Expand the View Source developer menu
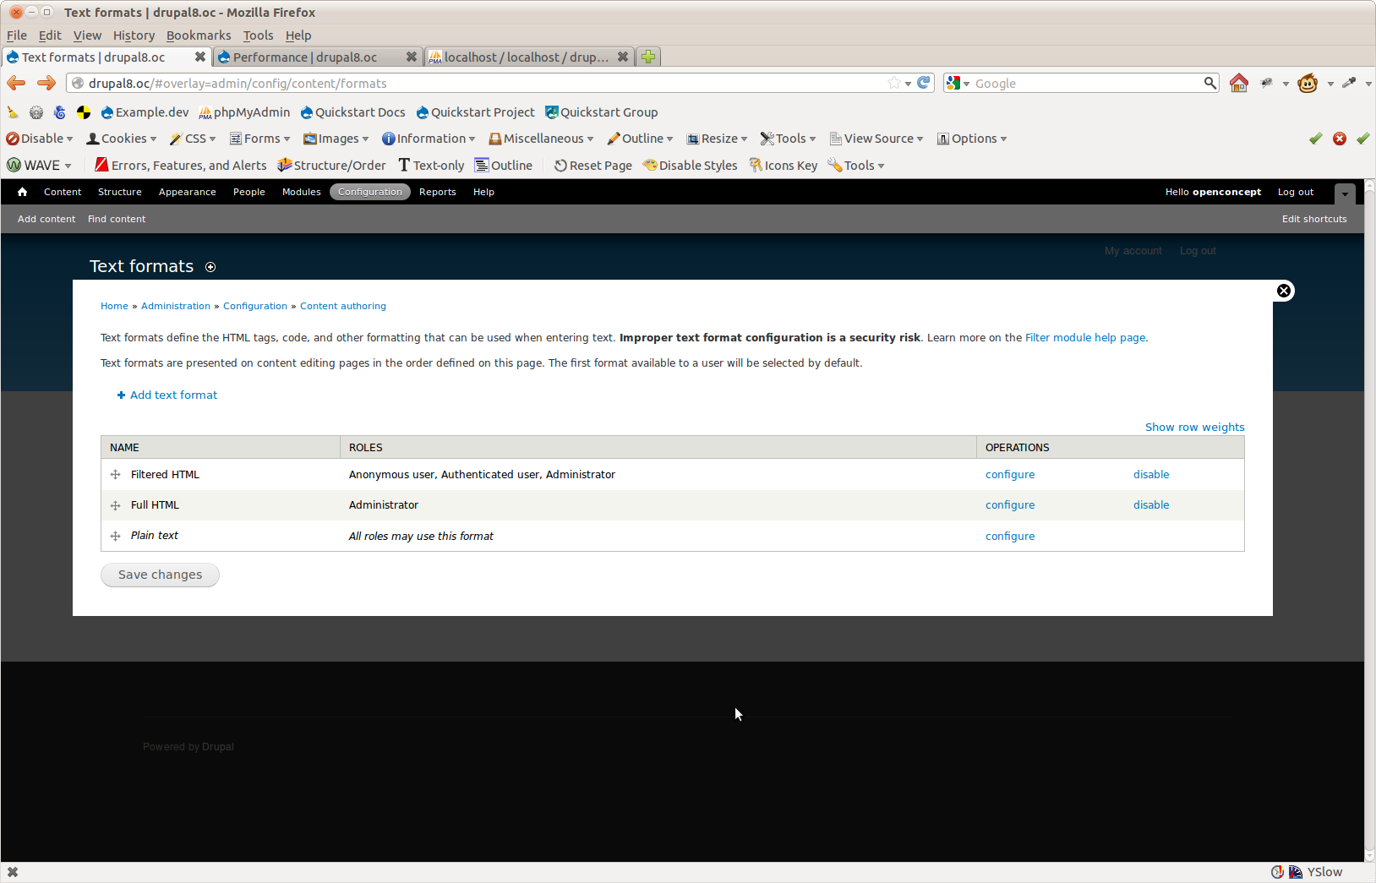The height and width of the screenshot is (883, 1376). (876, 139)
